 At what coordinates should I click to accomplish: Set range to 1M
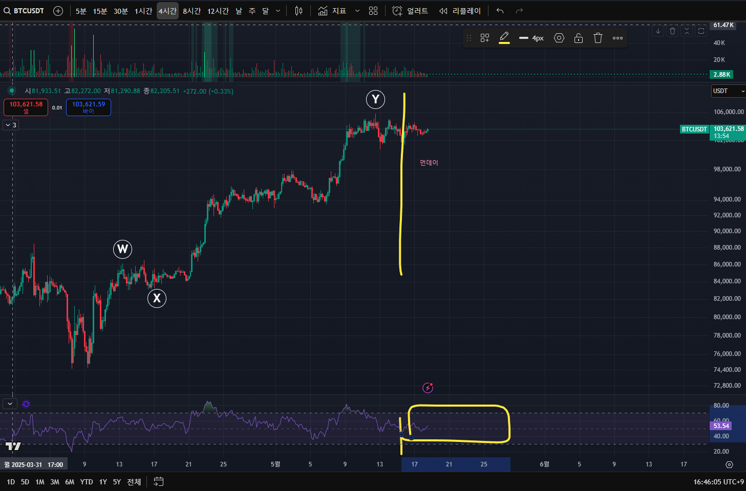pyautogui.click(x=40, y=482)
